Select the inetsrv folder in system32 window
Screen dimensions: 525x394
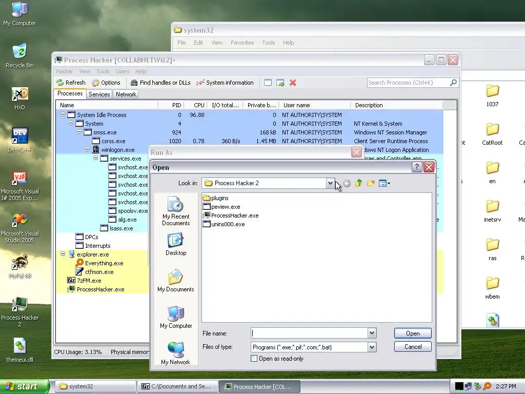click(492, 211)
